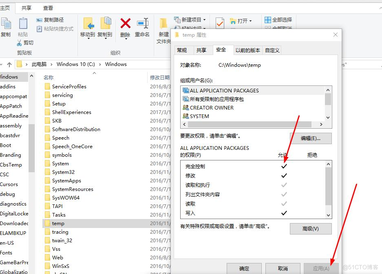Click the user list horizontal scrollbar

click(x=253, y=124)
